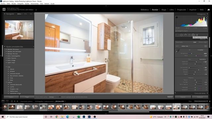Select the Radial filter tool

coord(193,35)
